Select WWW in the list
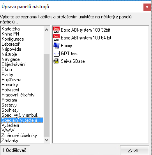Image resolution: width=152 pixels, height=155 pixels. [8, 130]
